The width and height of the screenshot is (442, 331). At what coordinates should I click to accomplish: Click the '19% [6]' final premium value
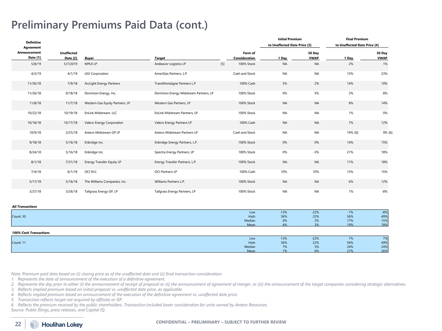tap(353, 132)
